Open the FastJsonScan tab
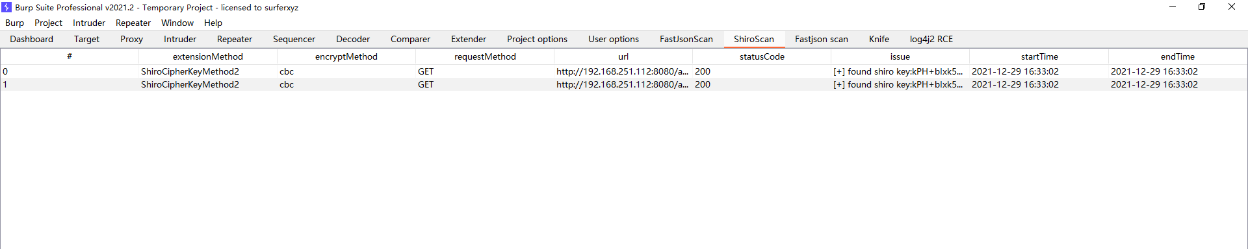 pos(686,39)
